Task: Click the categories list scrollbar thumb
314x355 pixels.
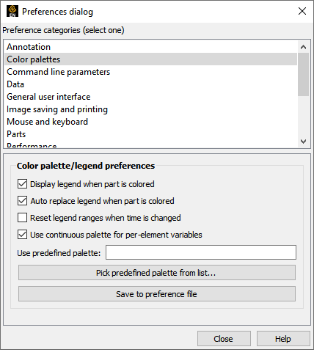Action: coord(303,75)
